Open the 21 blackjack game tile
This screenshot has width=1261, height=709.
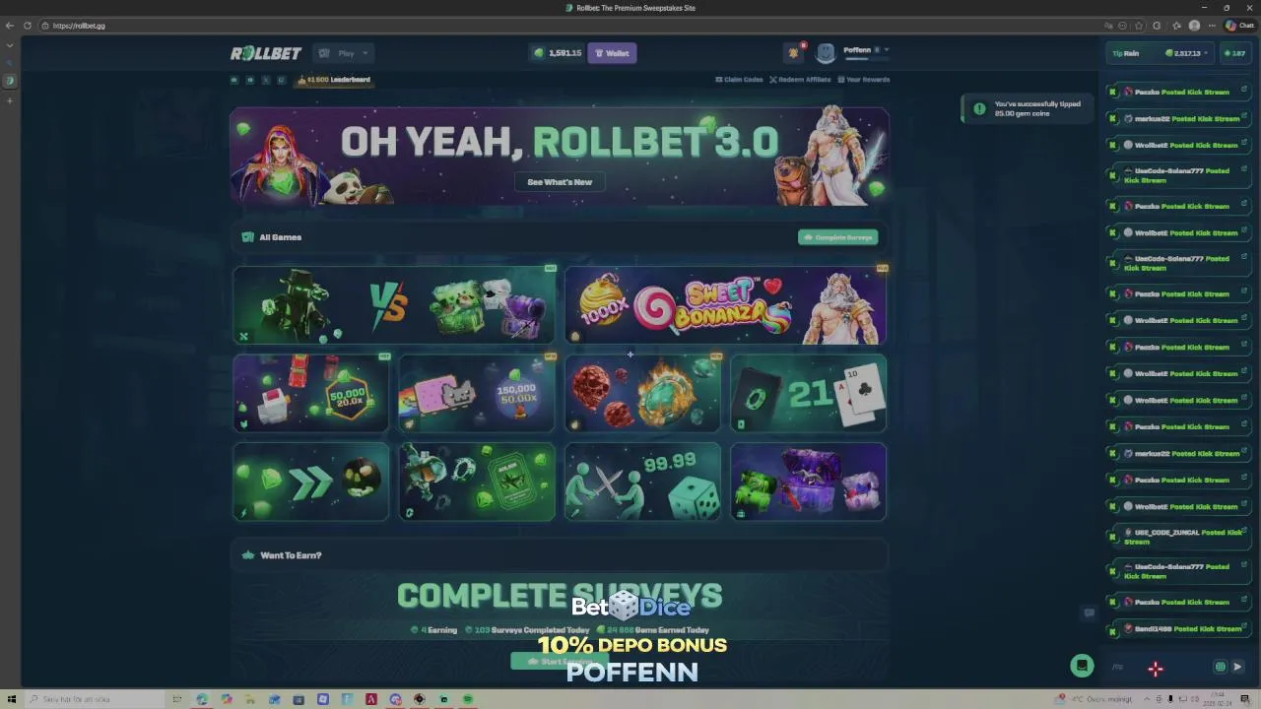808,393
